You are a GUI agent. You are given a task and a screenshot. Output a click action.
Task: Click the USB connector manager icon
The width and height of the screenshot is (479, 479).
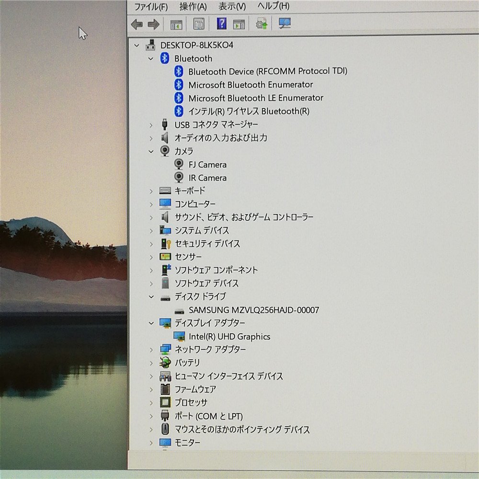165,125
